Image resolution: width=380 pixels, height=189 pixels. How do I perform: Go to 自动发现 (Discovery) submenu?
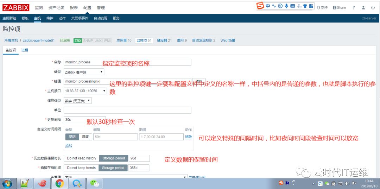[x=101, y=18]
